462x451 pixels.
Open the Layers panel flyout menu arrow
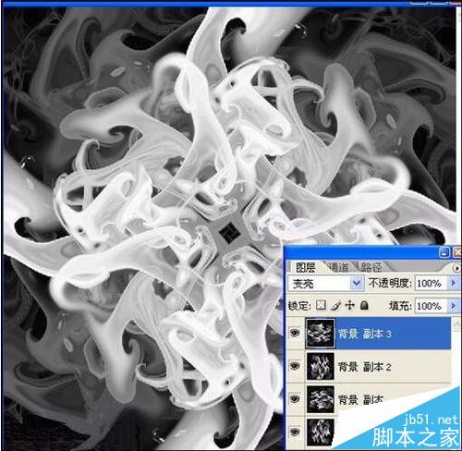(x=456, y=268)
